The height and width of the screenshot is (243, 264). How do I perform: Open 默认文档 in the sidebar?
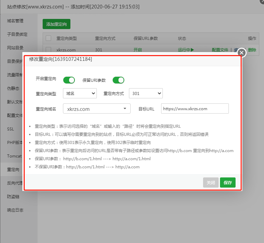click(x=15, y=102)
